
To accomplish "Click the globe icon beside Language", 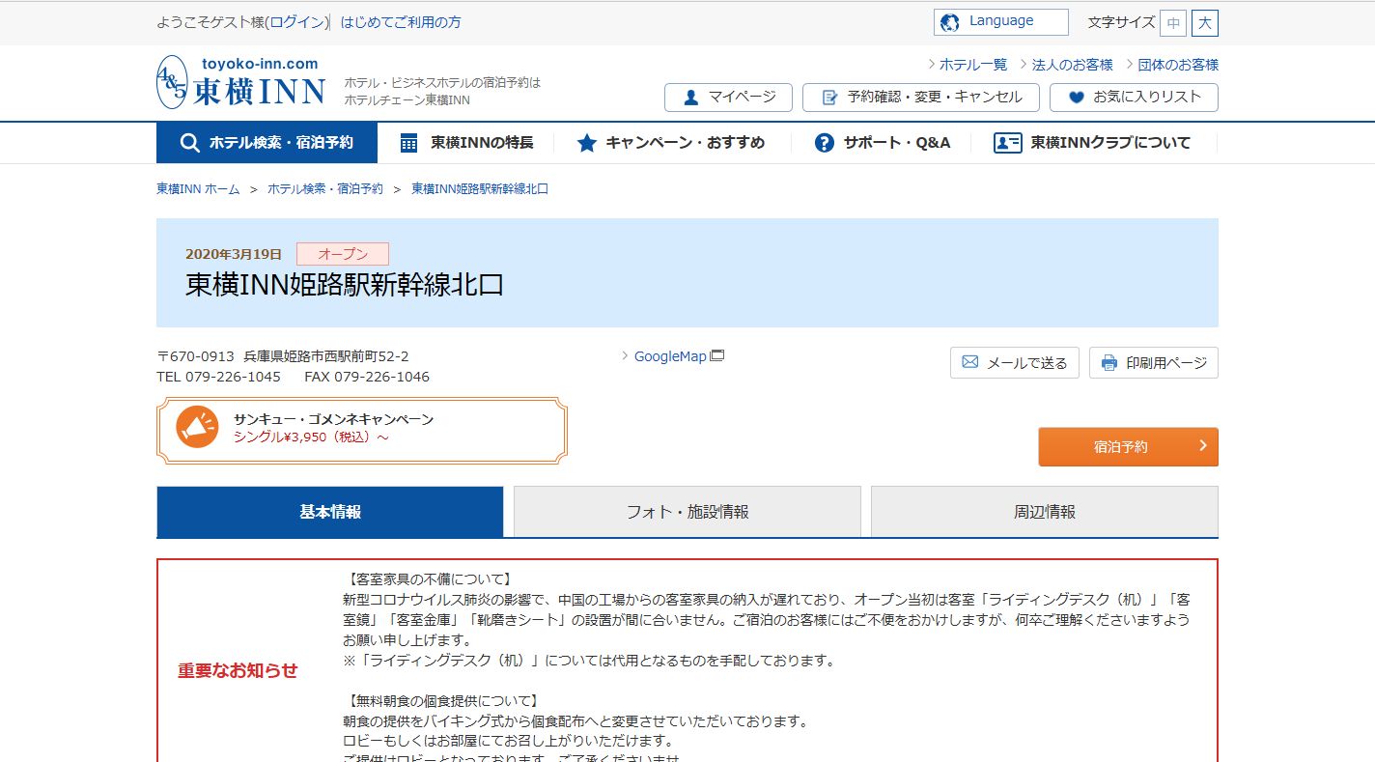I will (x=949, y=21).
